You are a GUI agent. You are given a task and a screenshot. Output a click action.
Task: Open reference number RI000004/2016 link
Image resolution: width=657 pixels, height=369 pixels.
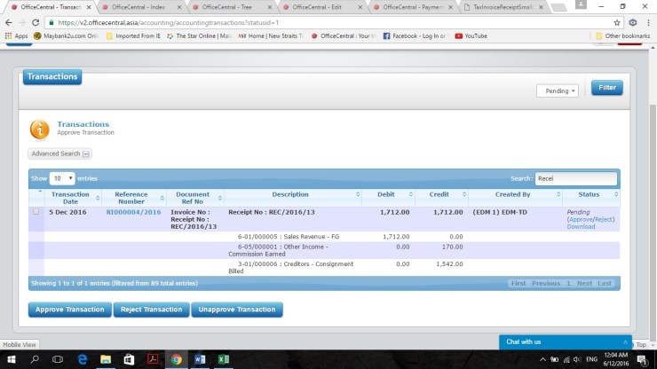pos(133,213)
